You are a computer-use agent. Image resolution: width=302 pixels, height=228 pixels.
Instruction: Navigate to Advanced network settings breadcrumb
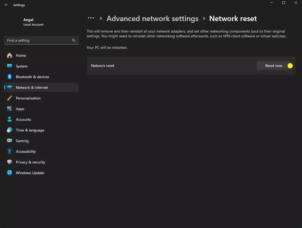click(x=152, y=18)
